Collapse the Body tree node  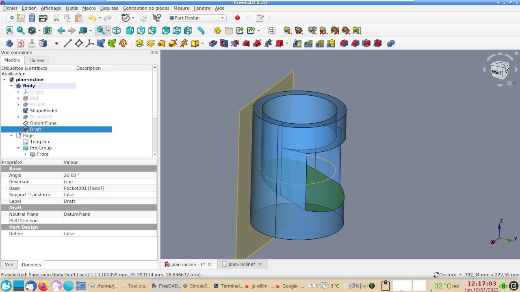click(11, 86)
